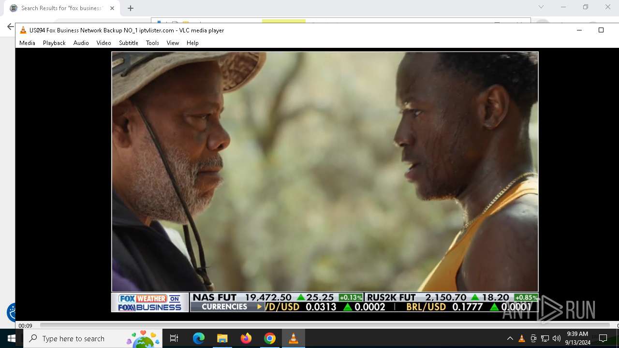Open the Media menu in VLC

pos(27,43)
